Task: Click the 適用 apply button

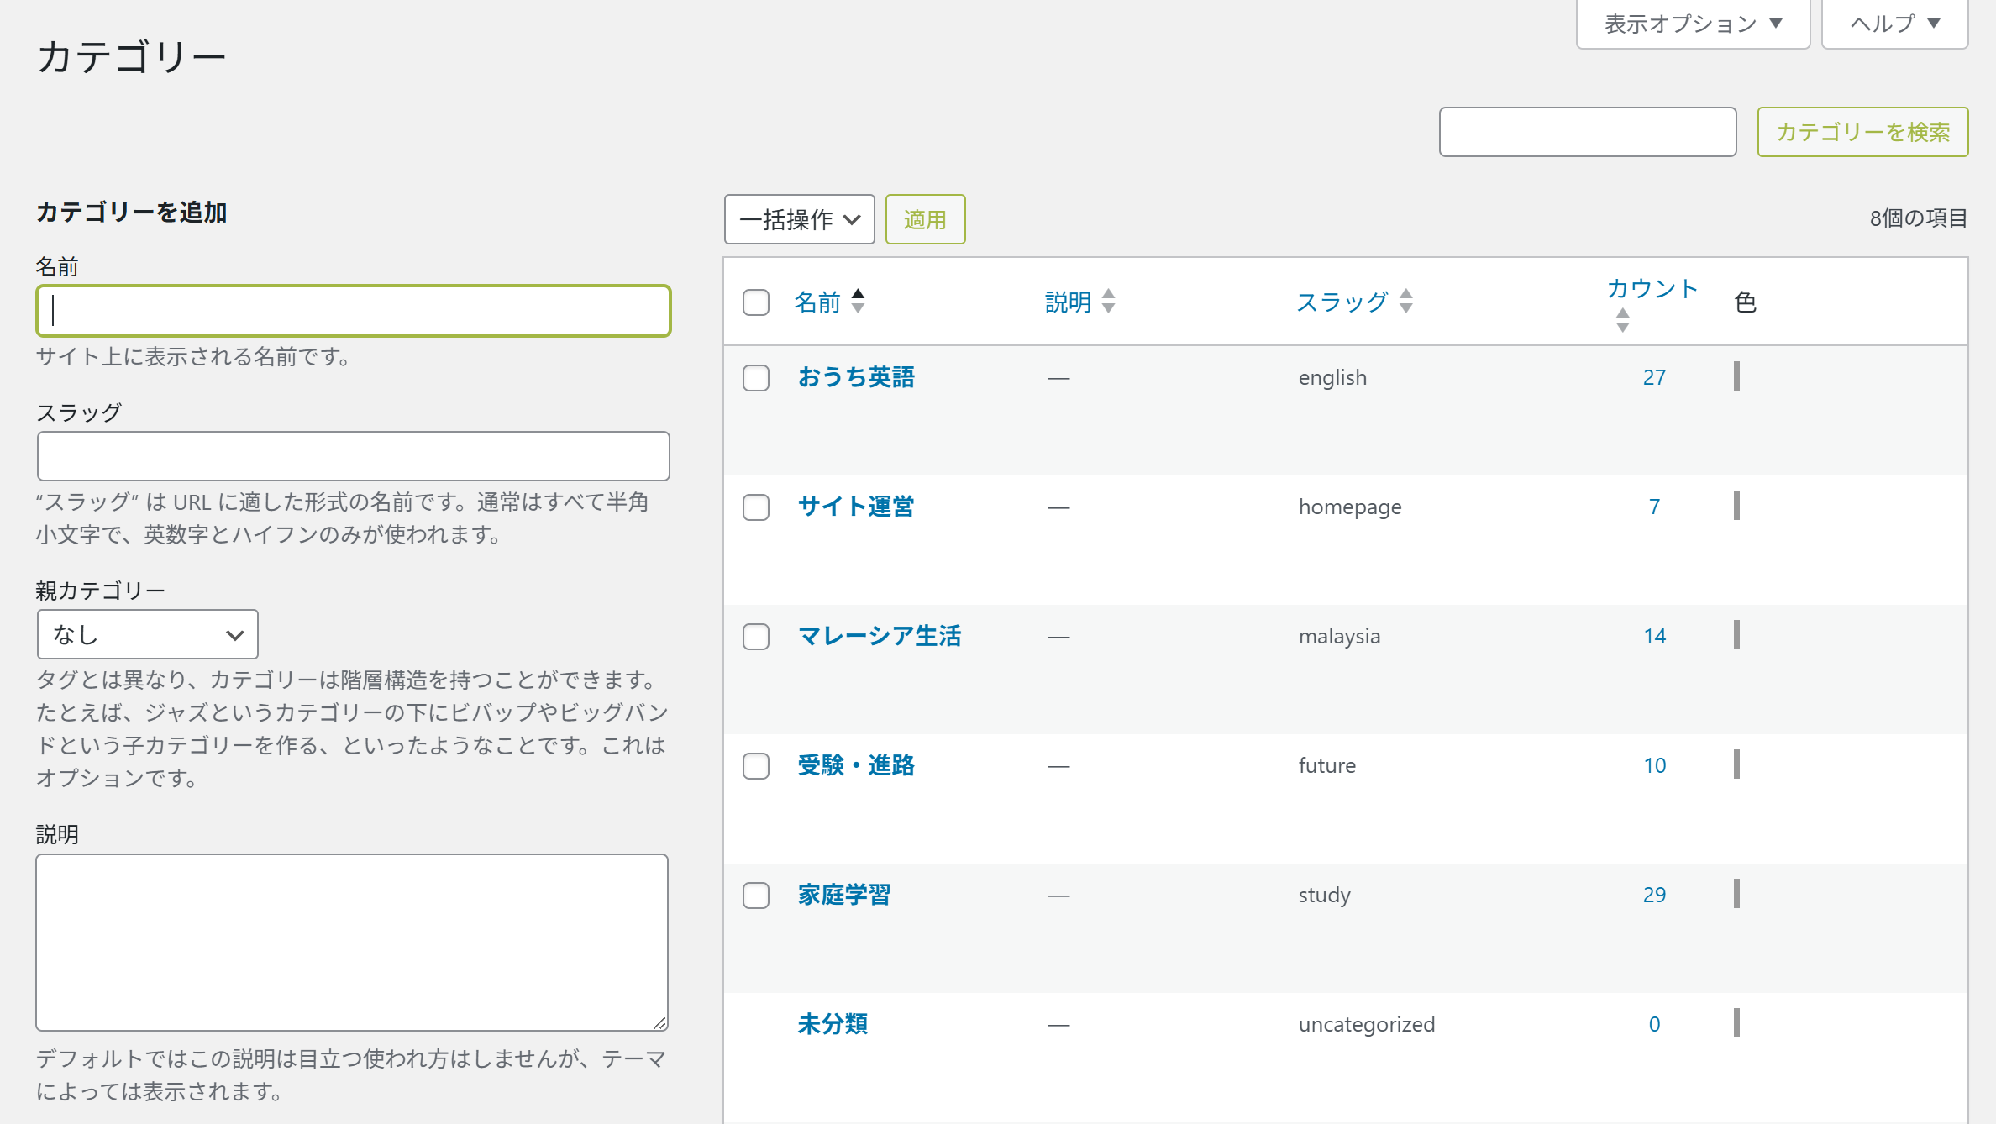Action: [x=925, y=219]
